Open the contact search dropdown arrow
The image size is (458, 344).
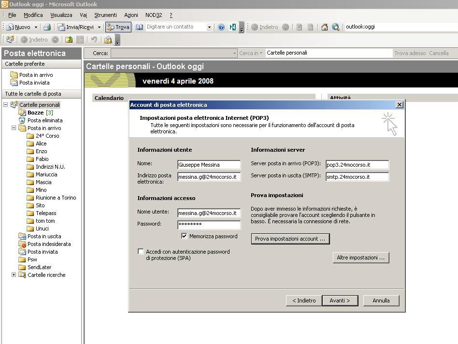click(x=209, y=27)
